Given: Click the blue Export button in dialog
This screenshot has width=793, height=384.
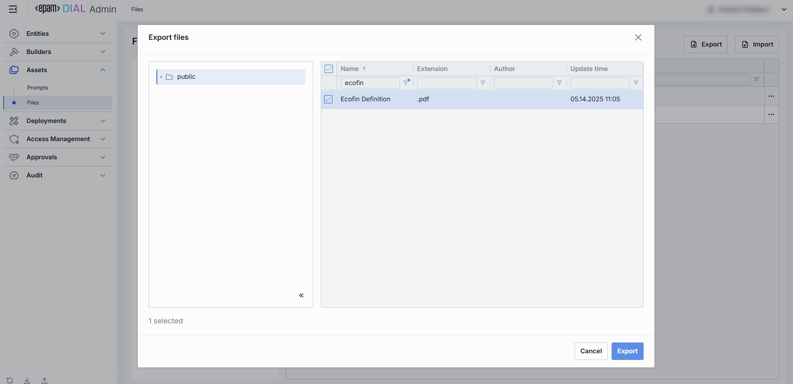Looking at the screenshot, I should 627,351.
